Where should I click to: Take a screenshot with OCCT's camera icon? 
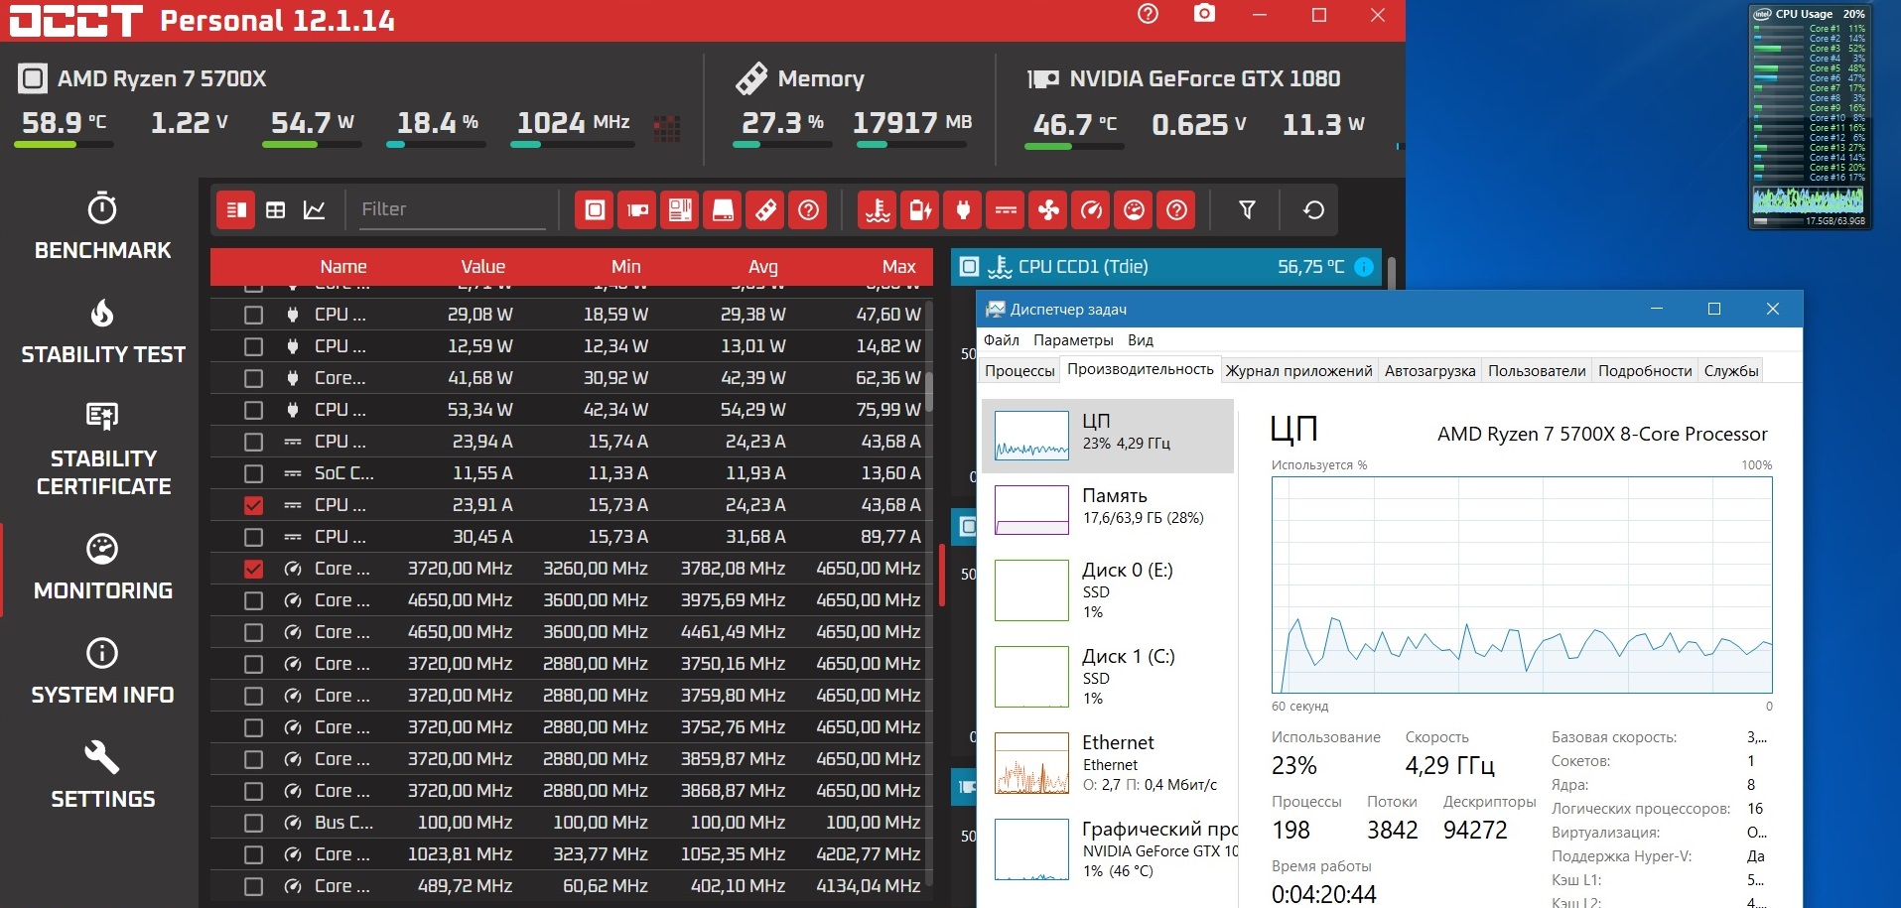[1204, 15]
